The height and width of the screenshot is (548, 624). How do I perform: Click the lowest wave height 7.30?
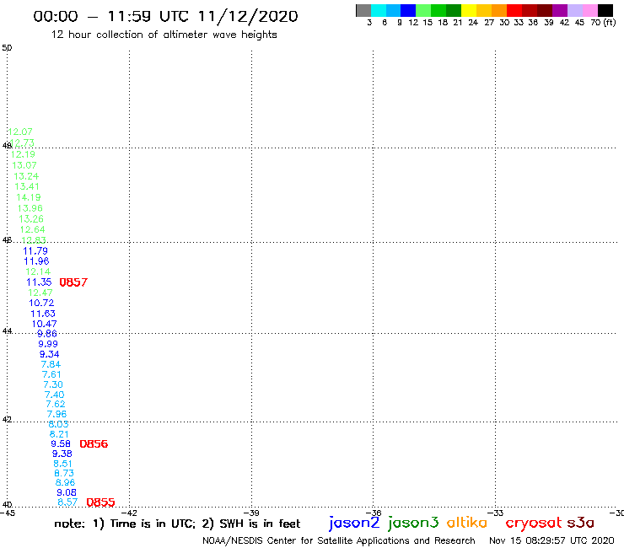tap(53, 384)
